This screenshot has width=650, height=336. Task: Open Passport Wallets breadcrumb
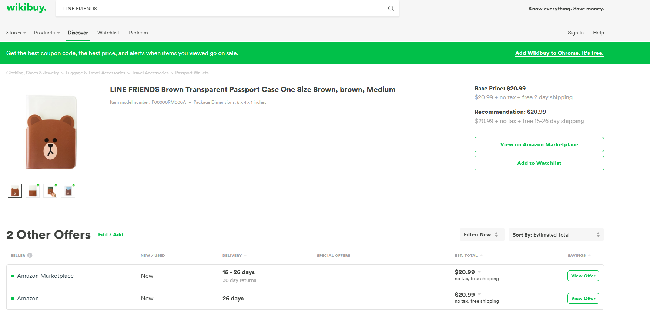tap(192, 73)
